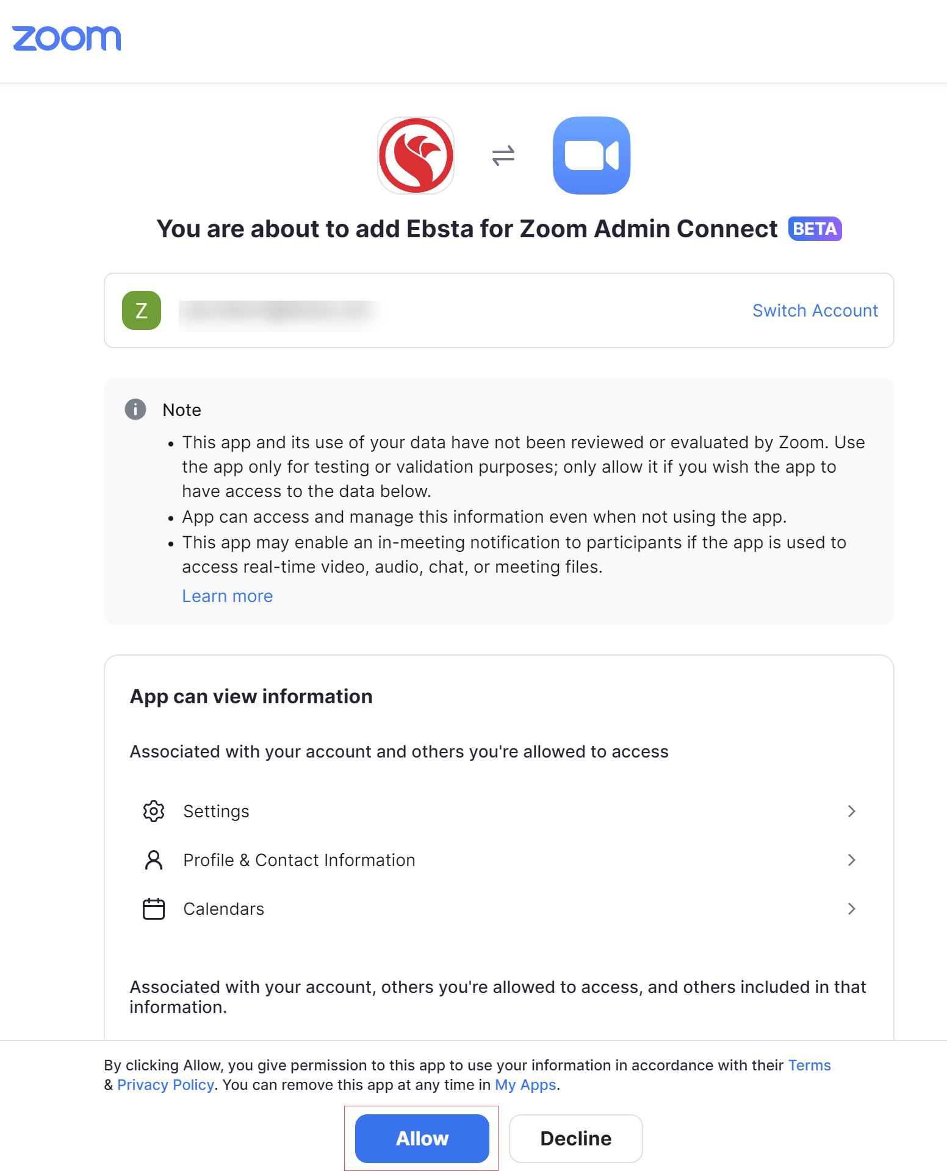Click the red Ebsta app icon
Image resolution: width=947 pixels, height=1171 pixels.
pos(416,156)
